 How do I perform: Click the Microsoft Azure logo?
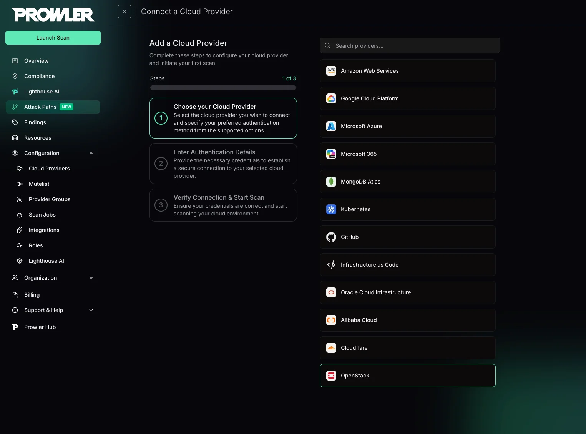click(x=331, y=126)
